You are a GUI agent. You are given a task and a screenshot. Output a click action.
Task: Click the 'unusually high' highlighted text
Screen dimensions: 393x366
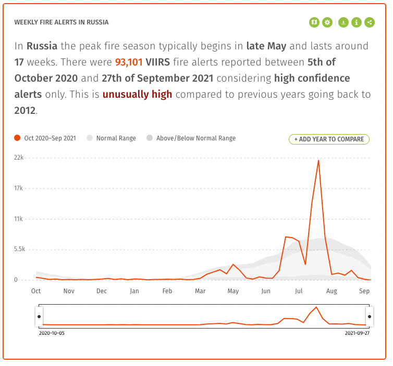click(138, 95)
